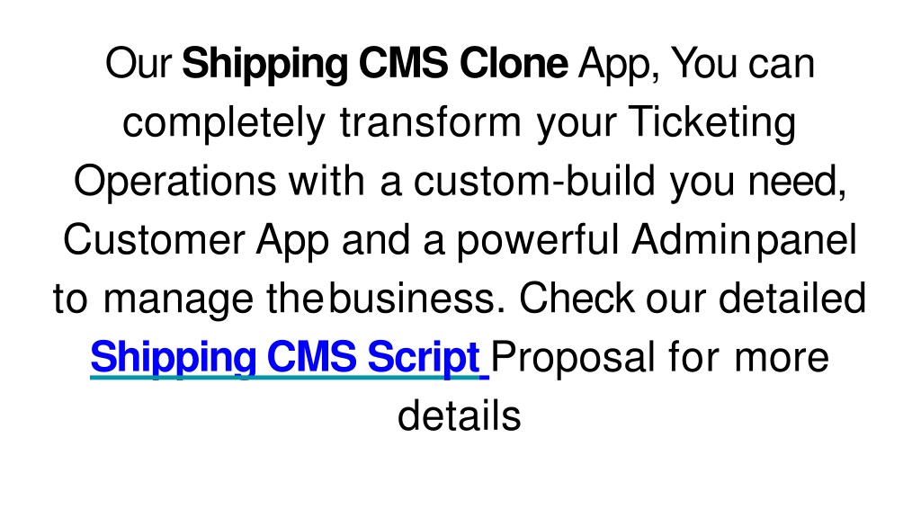Click the word completely
The height and width of the screenshot is (518, 921).
(224, 122)
